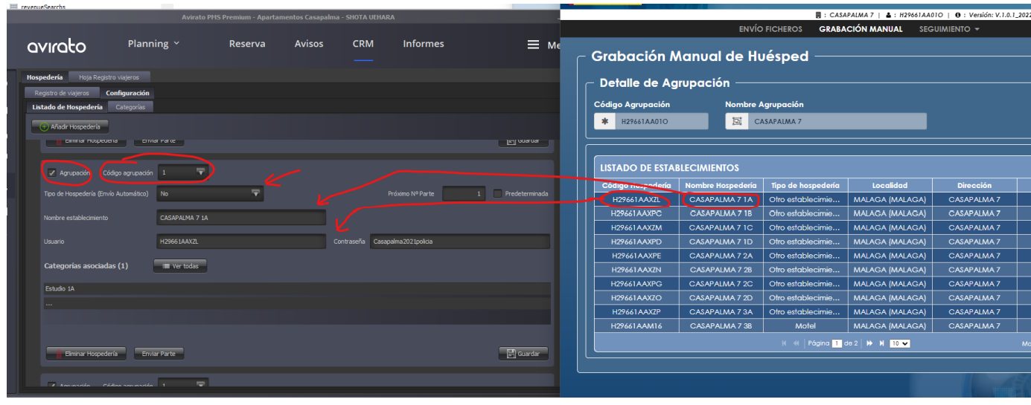Viewport: 1031px width, 405px height.
Task: Select the CASAPALMA 7 1B table row
Action: 813,213
